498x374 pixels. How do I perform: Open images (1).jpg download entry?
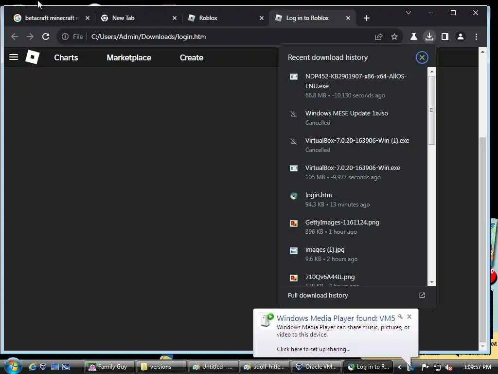click(354, 254)
